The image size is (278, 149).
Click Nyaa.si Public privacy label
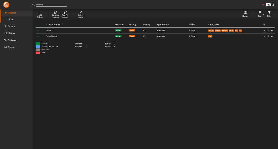[x=132, y=30]
